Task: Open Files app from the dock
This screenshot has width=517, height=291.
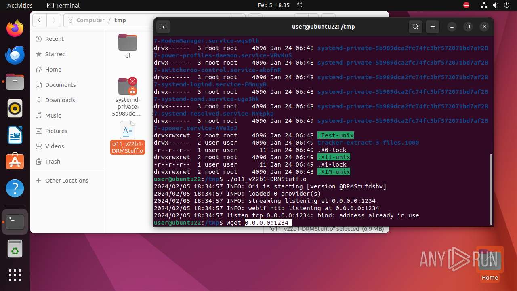Action: [15, 82]
